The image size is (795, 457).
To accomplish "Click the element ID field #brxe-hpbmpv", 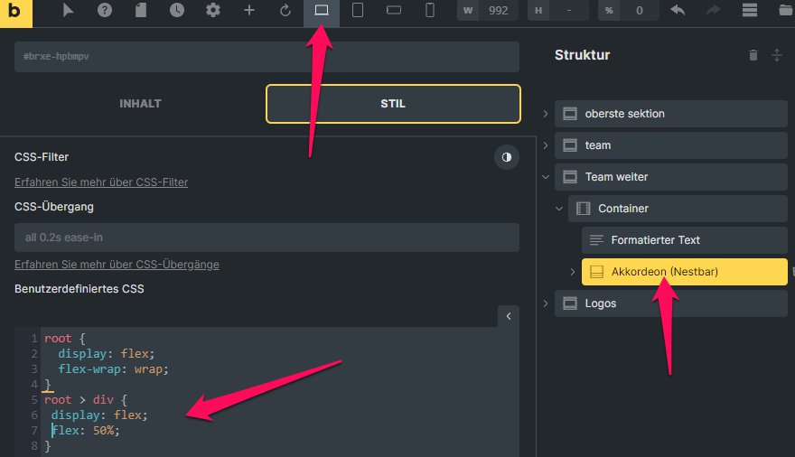I will point(267,57).
